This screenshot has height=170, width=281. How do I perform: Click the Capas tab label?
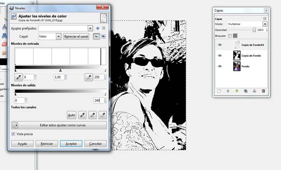coord(218,19)
